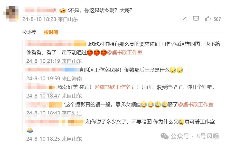This screenshot has width=226, height=145.
Task: Click the timestamp 24-8-10 18:23 来自山东
Action: pos(50,19)
